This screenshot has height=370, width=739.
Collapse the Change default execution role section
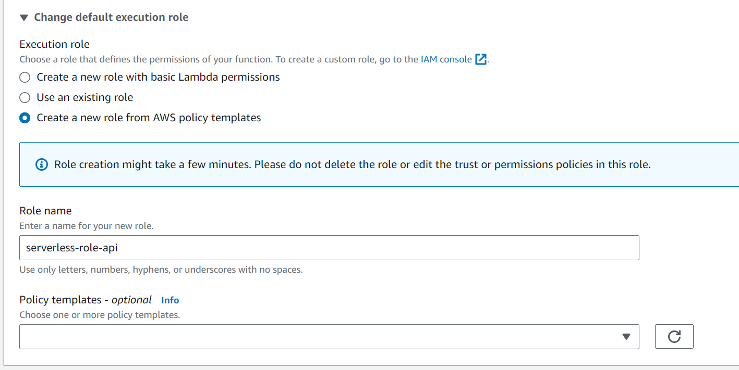click(23, 17)
